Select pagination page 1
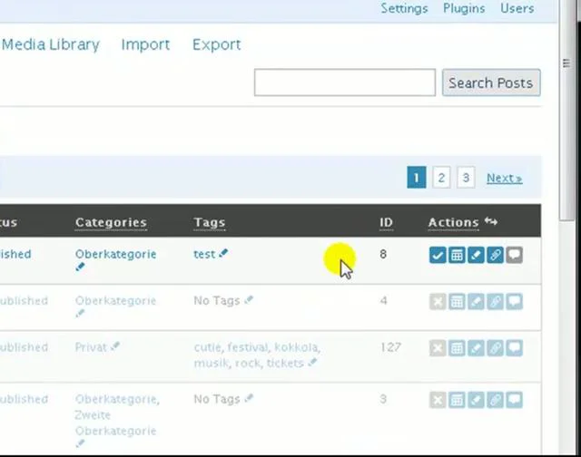 point(417,178)
